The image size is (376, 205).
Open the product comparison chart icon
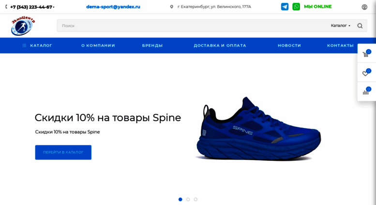coord(365,92)
